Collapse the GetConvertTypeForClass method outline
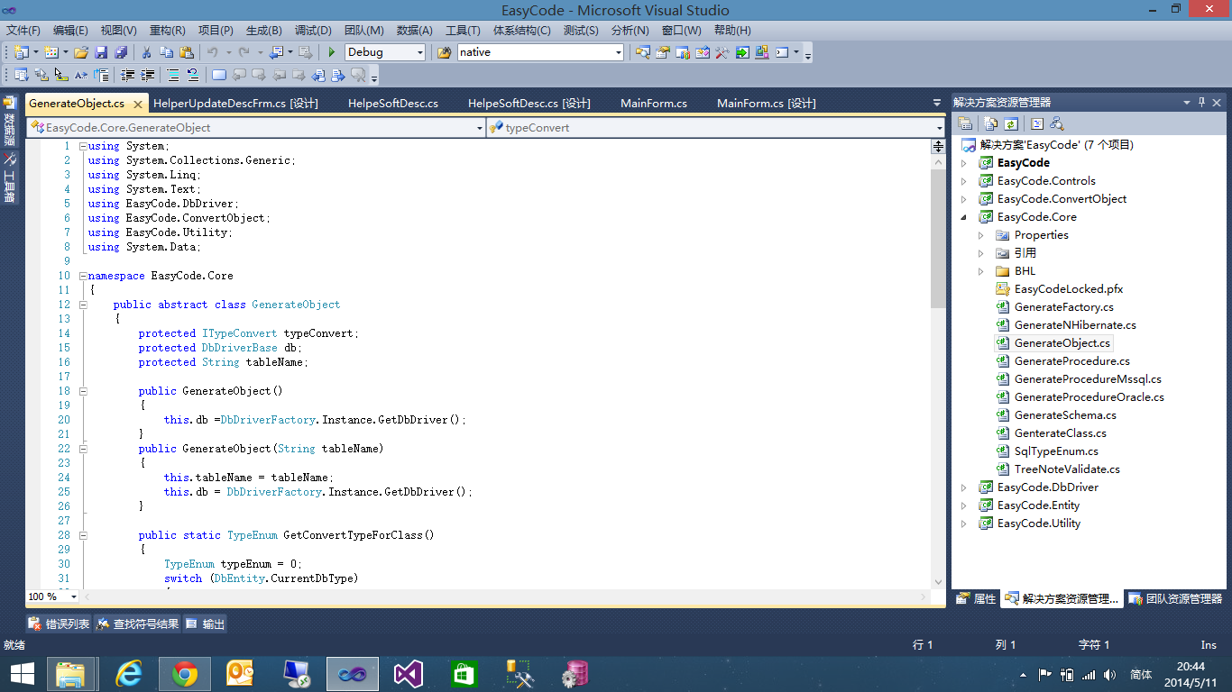The width and height of the screenshot is (1232, 692). tap(83, 535)
